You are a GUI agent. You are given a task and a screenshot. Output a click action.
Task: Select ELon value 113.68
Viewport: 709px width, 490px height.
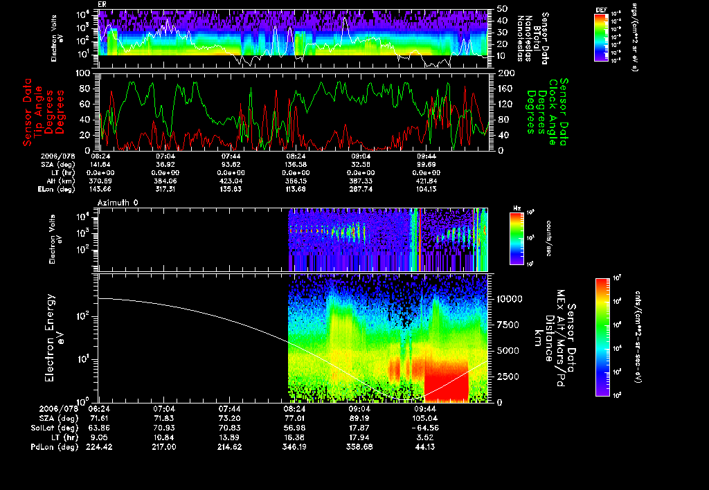pyautogui.click(x=296, y=190)
